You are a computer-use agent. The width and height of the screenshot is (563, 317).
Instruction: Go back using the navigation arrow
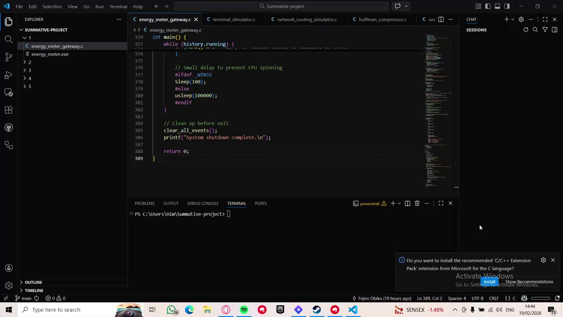[157, 6]
